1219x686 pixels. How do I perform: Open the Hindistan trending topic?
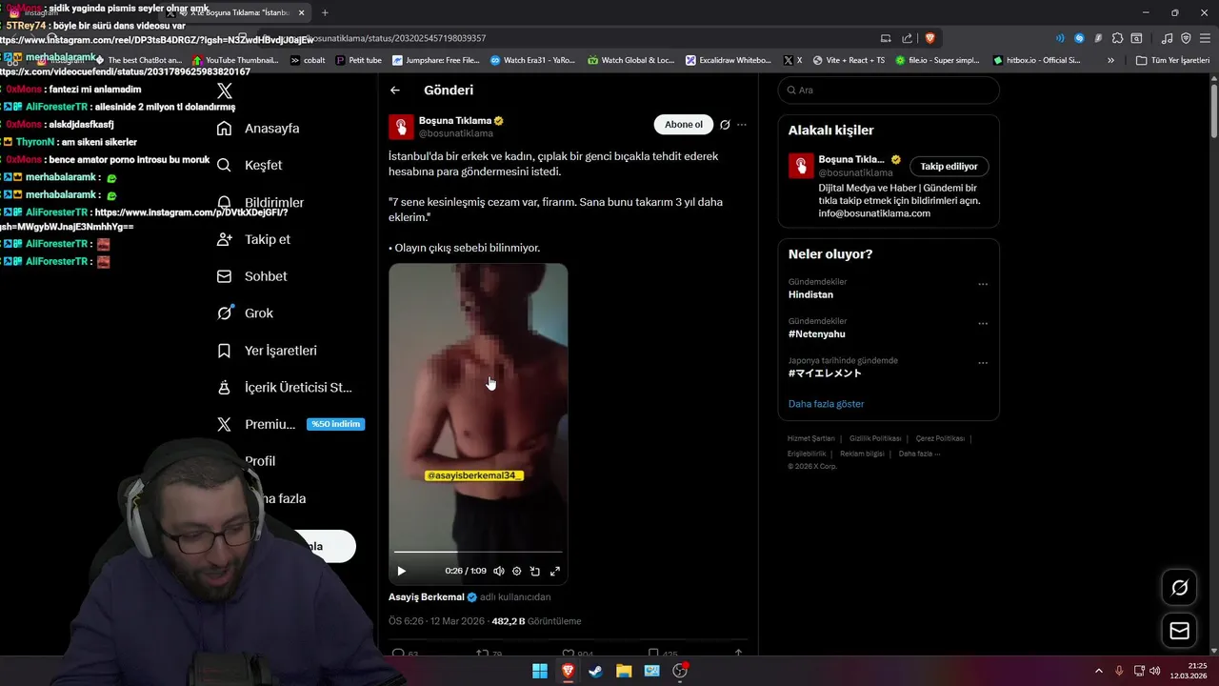(x=810, y=295)
